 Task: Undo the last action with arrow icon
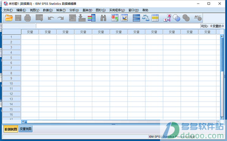tap(51, 18)
